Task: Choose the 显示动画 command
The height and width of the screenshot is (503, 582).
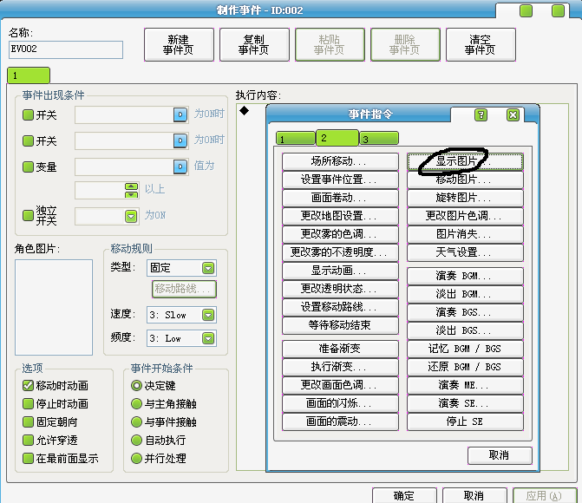Action: [x=340, y=271]
